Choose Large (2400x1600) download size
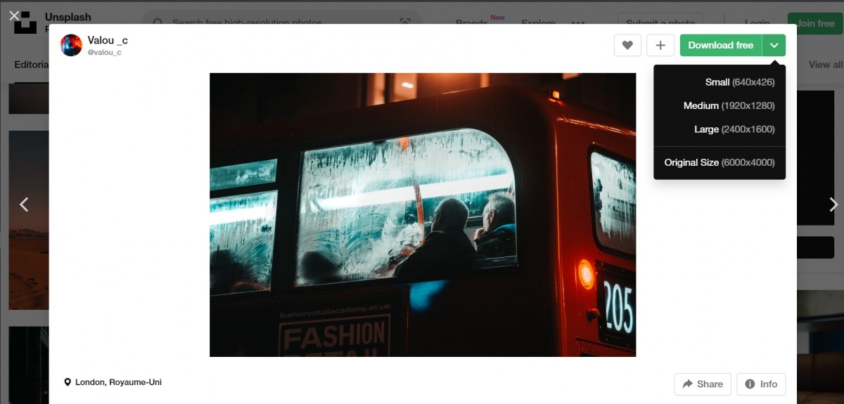 (x=734, y=129)
